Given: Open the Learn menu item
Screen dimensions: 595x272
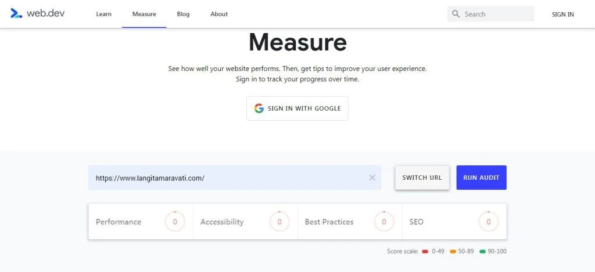Looking at the screenshot, I should 103,14.
